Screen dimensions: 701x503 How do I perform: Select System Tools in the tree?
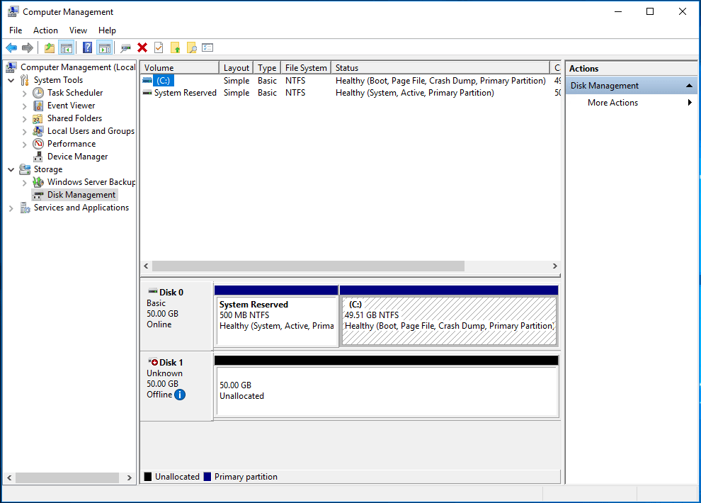pos(58,80)
